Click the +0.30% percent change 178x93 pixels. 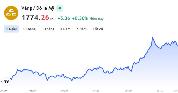(80, 18)
